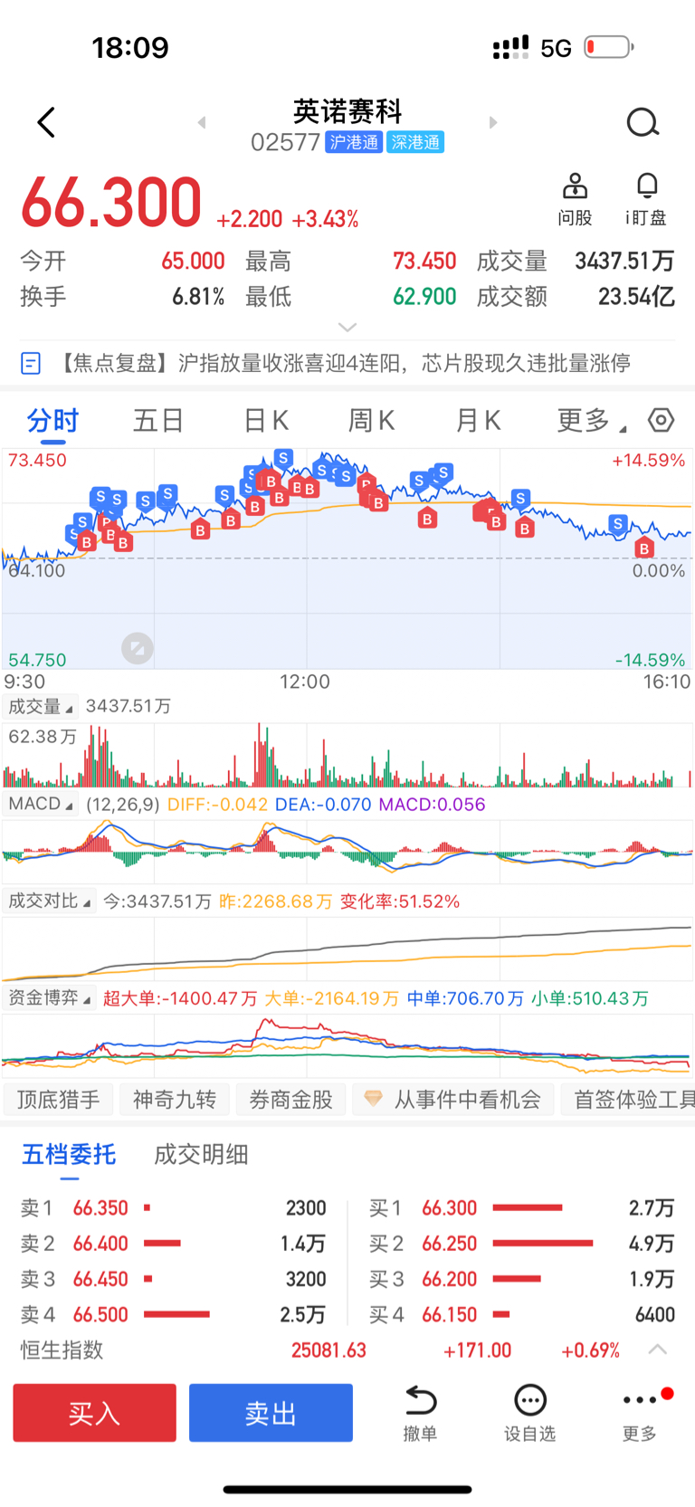695x1507 pixels.
Task: Tap the stock code 02577
Action: [x=285, y=142]
